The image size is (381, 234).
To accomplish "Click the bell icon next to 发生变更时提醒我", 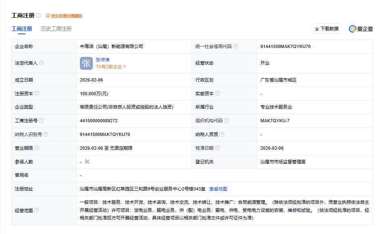I will pyautogui.click(x=48, y=16).
